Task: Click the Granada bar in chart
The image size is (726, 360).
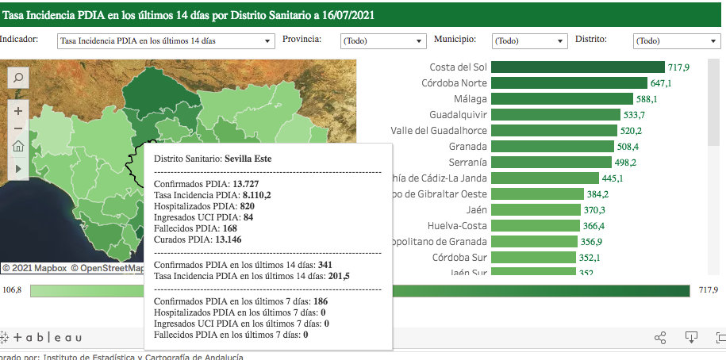Action: coord(552,147)
